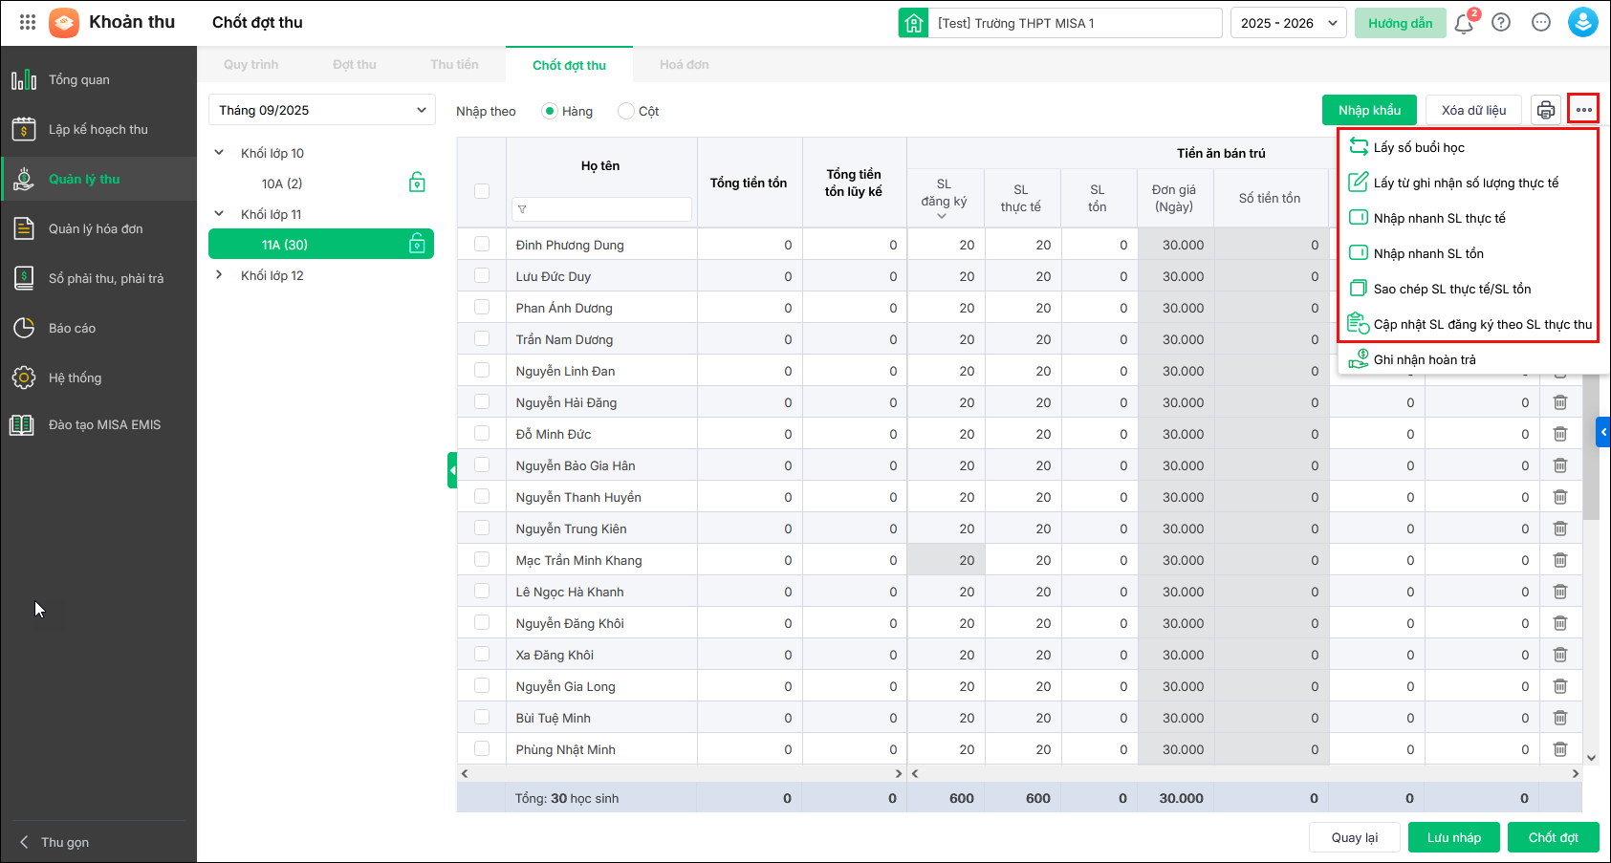Image resolution: width=1611 pixels, height=863 pixels.
Task: Expand the Khối lớp 12 tree node
Action: pyautogui.click(x=219, y=275)
